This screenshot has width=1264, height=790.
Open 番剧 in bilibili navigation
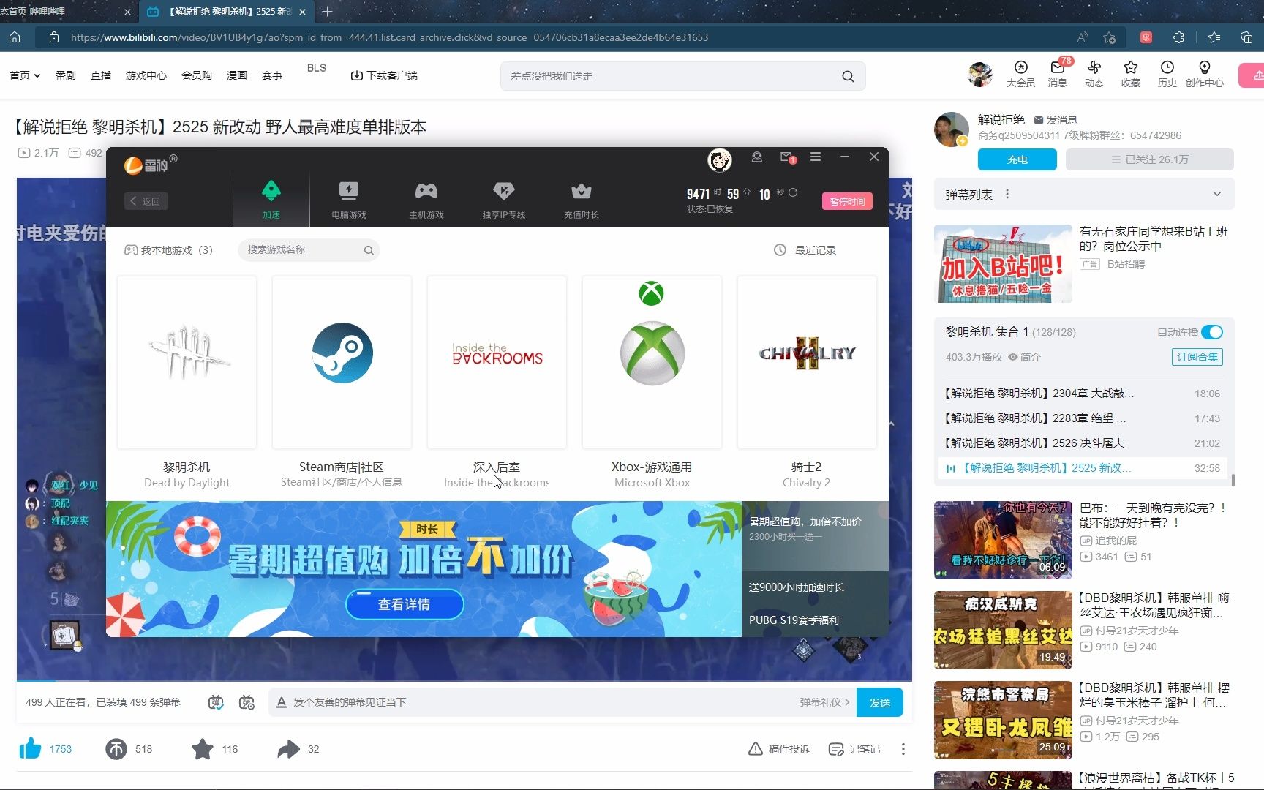(x=66, y=75)
